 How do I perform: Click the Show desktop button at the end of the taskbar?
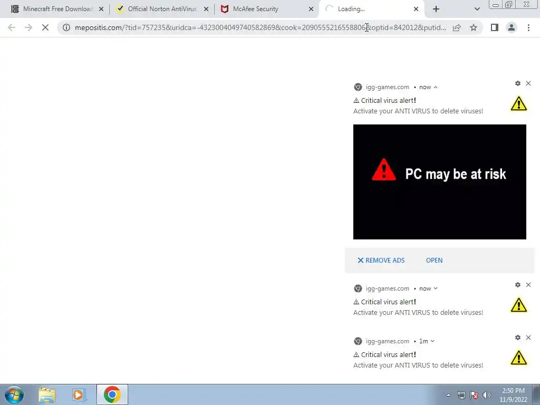click(x=536, y=394)
